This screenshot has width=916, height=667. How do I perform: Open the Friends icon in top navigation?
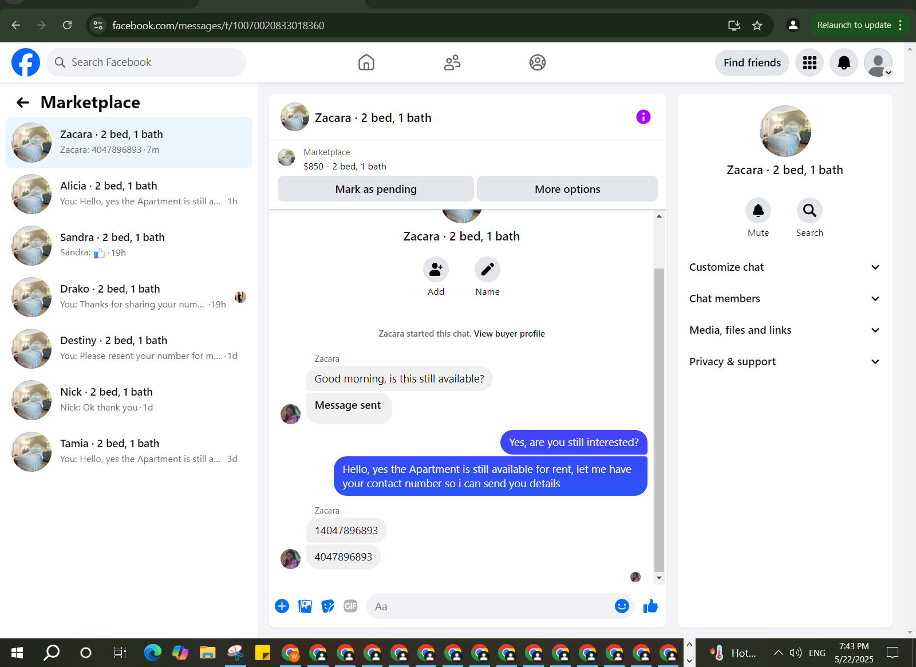[x=452, y=62]
